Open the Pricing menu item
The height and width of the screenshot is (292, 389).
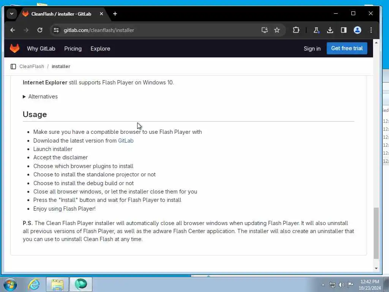click(73, 48)
